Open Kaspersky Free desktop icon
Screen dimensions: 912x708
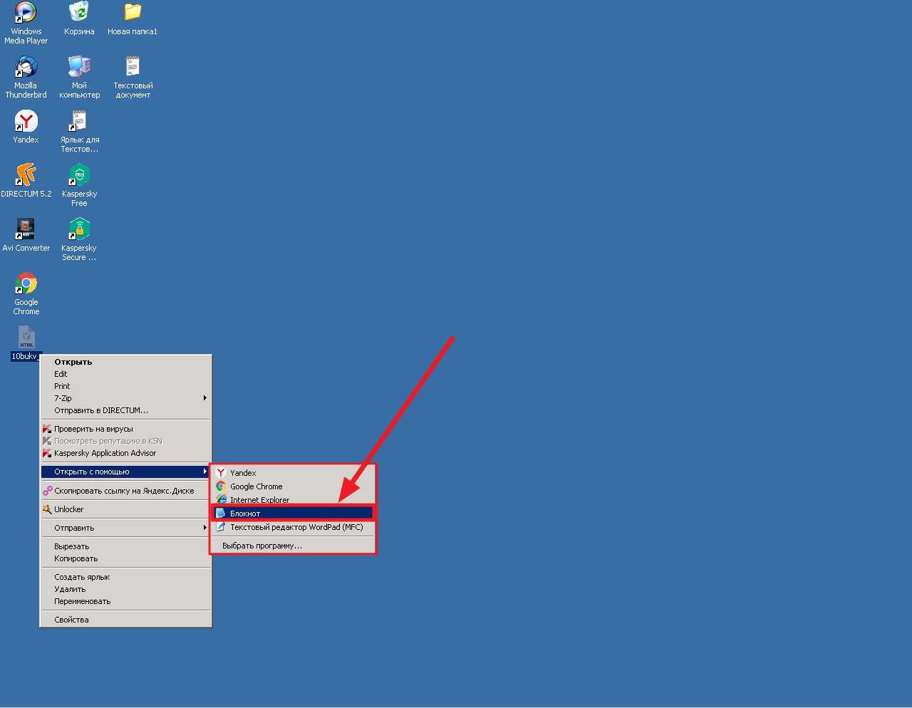(79, 176)
